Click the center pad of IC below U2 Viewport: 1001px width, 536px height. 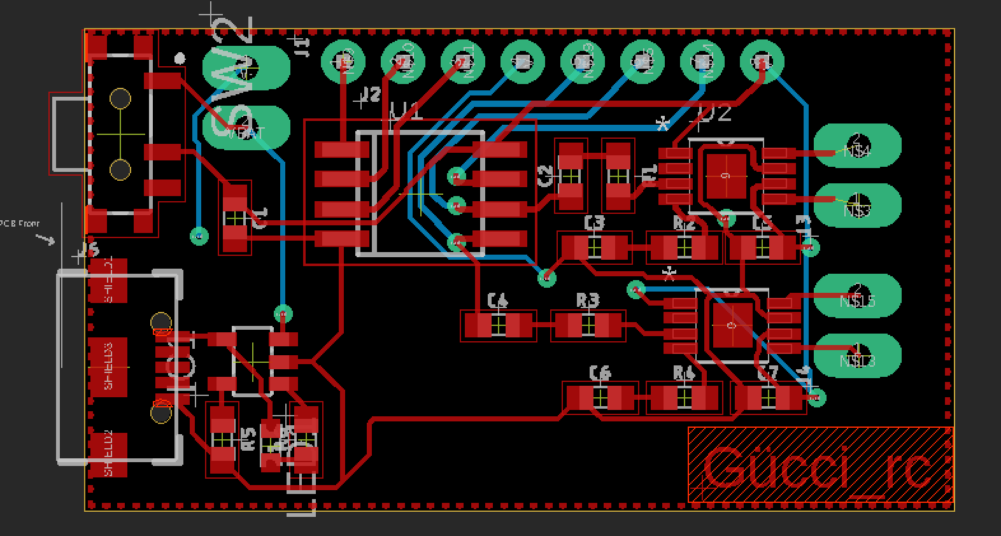click(x=732, y=325)
